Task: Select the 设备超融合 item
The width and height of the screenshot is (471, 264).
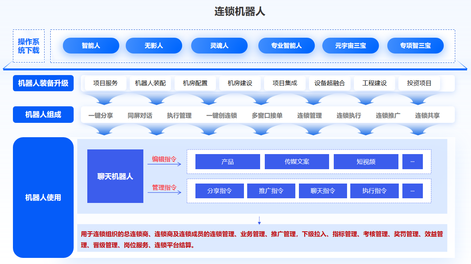Action: [329, 83]
